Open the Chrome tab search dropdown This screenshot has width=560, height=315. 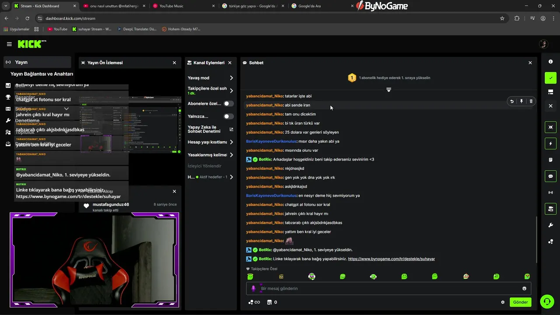coord(6,6)
